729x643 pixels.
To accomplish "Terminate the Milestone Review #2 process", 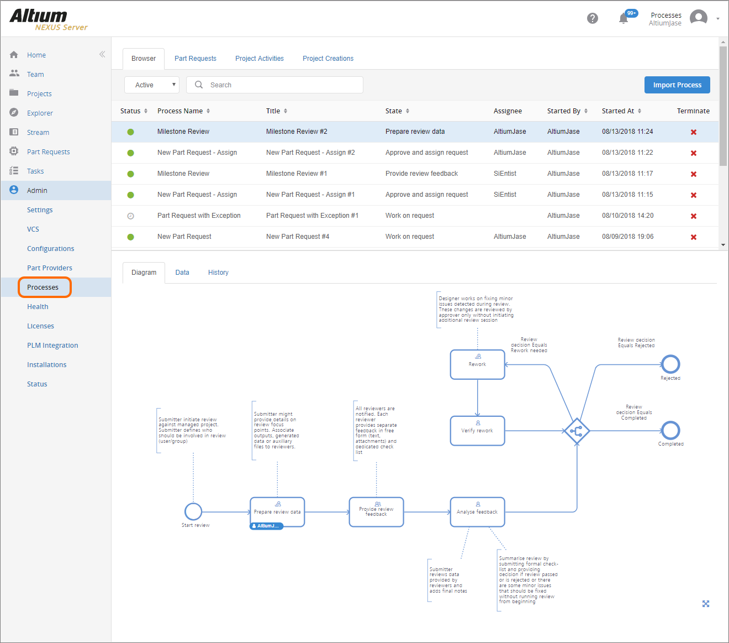I will (x=694, y=132).
